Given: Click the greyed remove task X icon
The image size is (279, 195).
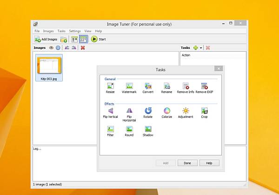Looking at the screenshot, I should (x=208, y=48).
